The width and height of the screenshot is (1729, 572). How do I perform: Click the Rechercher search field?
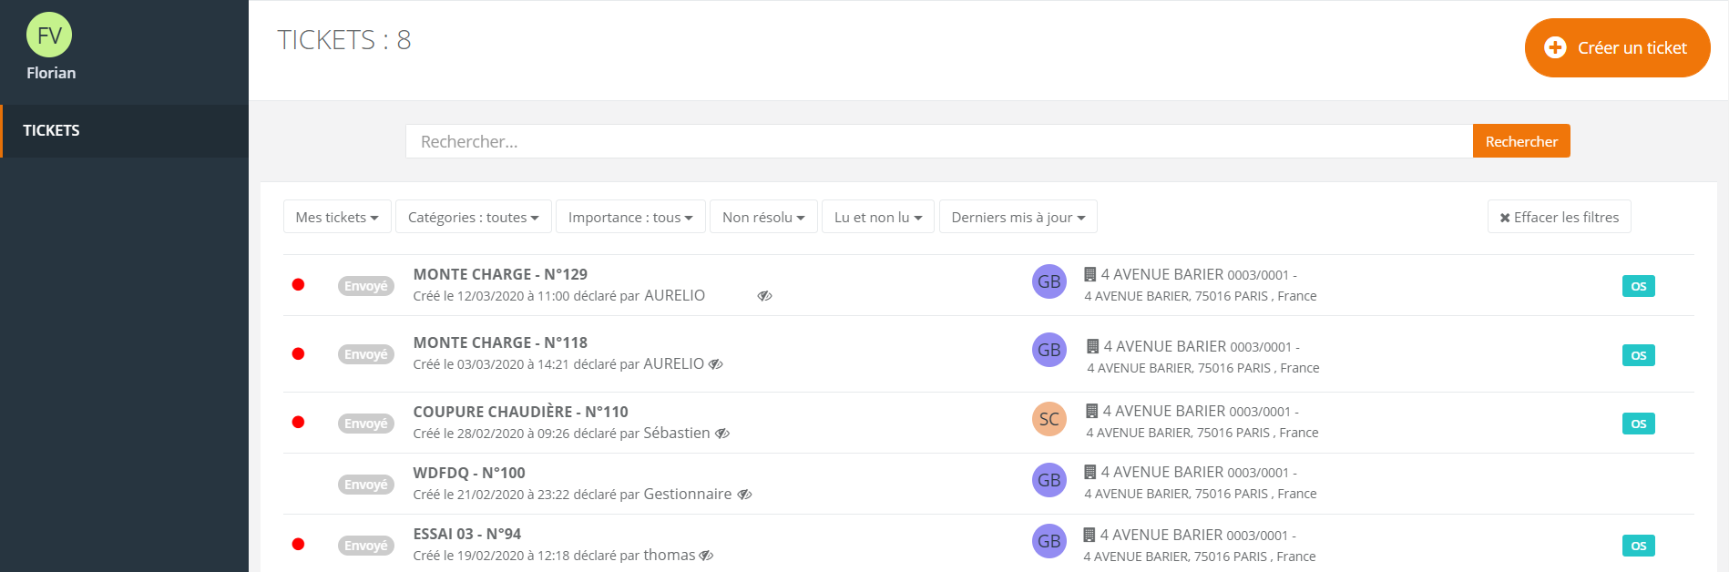click(939, 141)
